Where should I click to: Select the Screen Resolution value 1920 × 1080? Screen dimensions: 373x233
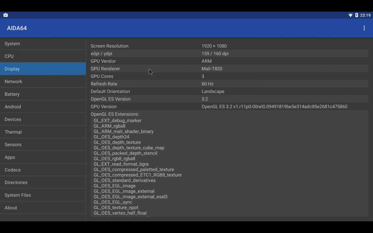click(x=214, y=46)
